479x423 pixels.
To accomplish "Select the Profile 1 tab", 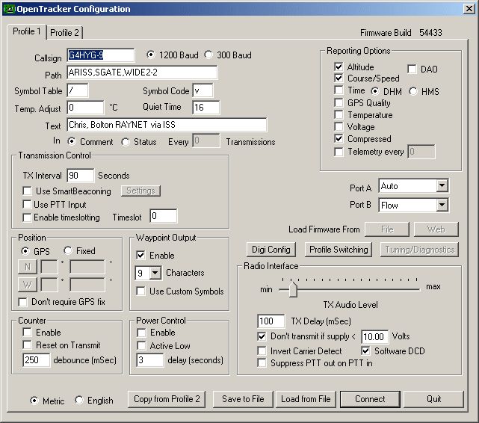I will (27, 31).
